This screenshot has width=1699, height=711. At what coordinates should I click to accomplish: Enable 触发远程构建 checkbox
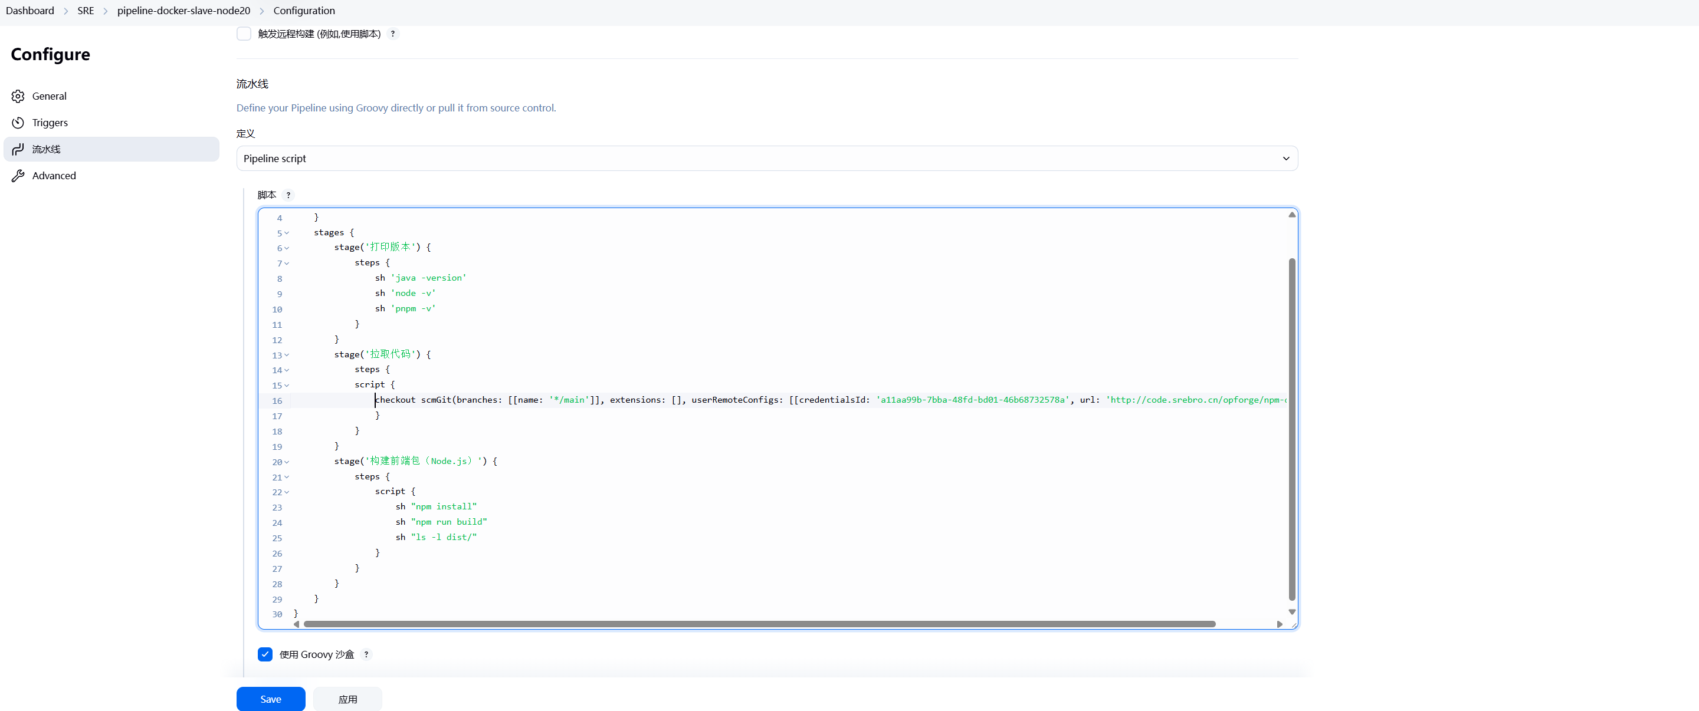244,34
